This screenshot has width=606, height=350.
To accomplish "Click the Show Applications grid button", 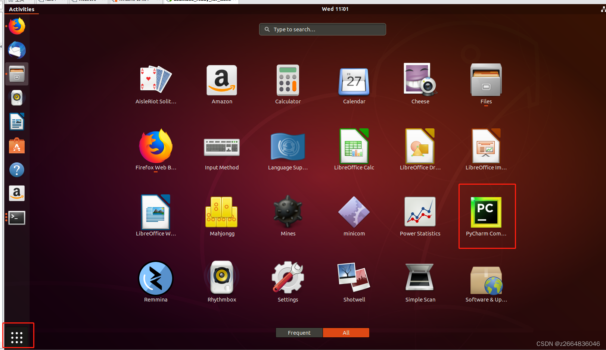I will click(x=17, y=337).
